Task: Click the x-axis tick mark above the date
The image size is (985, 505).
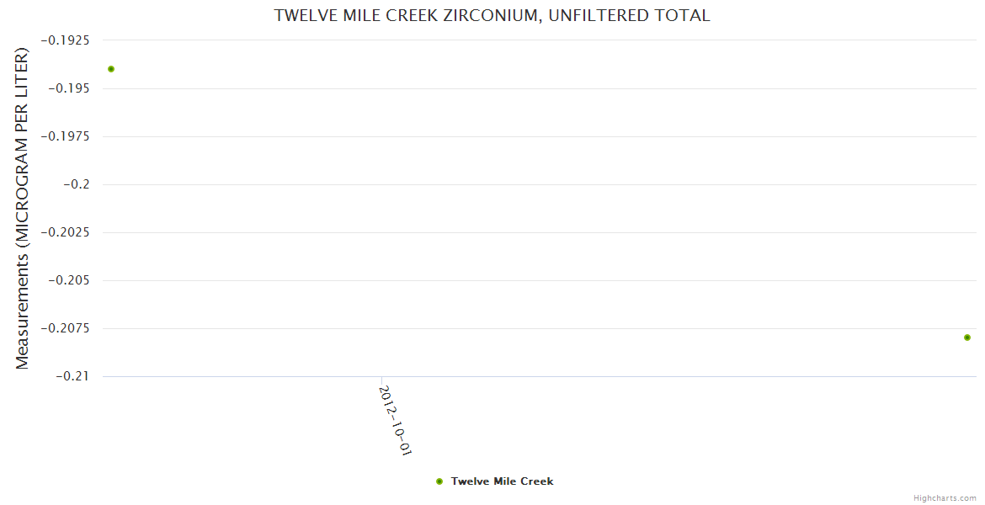Action: (x=381, y=380)
